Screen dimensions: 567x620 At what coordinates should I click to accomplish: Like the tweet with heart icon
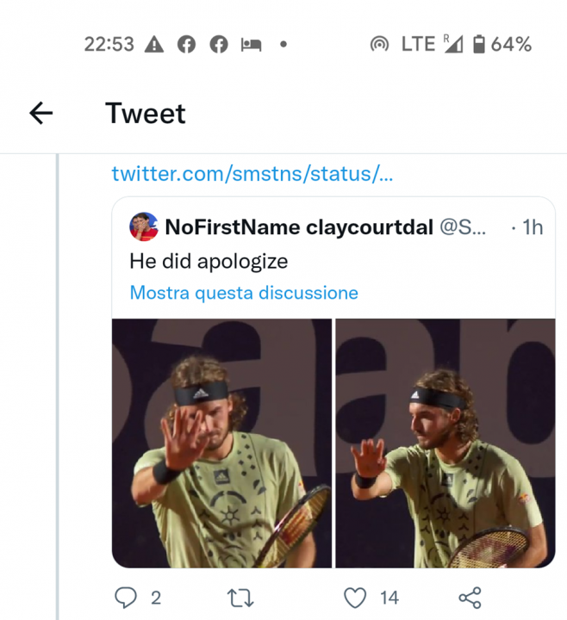[x=355, y=598]
